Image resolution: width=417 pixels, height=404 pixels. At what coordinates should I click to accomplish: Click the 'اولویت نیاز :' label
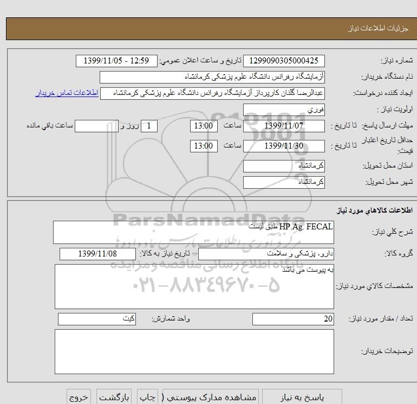[x=395, y=110]
